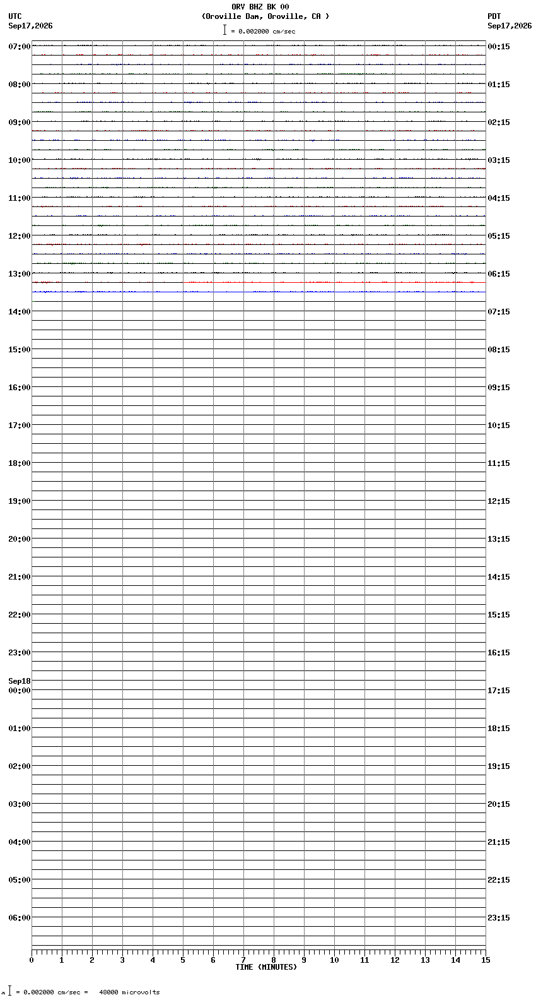Screen dimensions: 536x1000
Task: Click the '(Oroville Dam, Oroville, CA )' subtitle
Action: (265, 16)
